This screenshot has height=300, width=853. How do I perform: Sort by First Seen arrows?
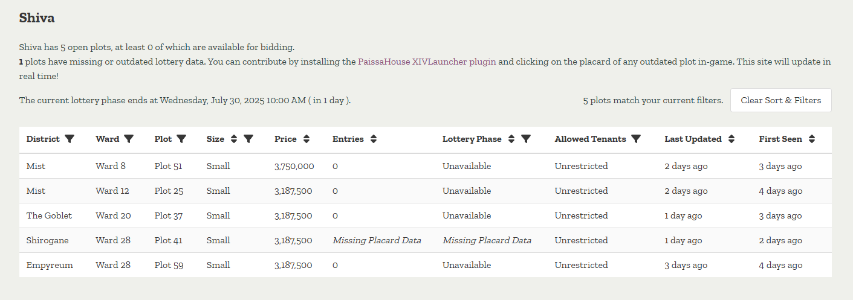[812, 139]
